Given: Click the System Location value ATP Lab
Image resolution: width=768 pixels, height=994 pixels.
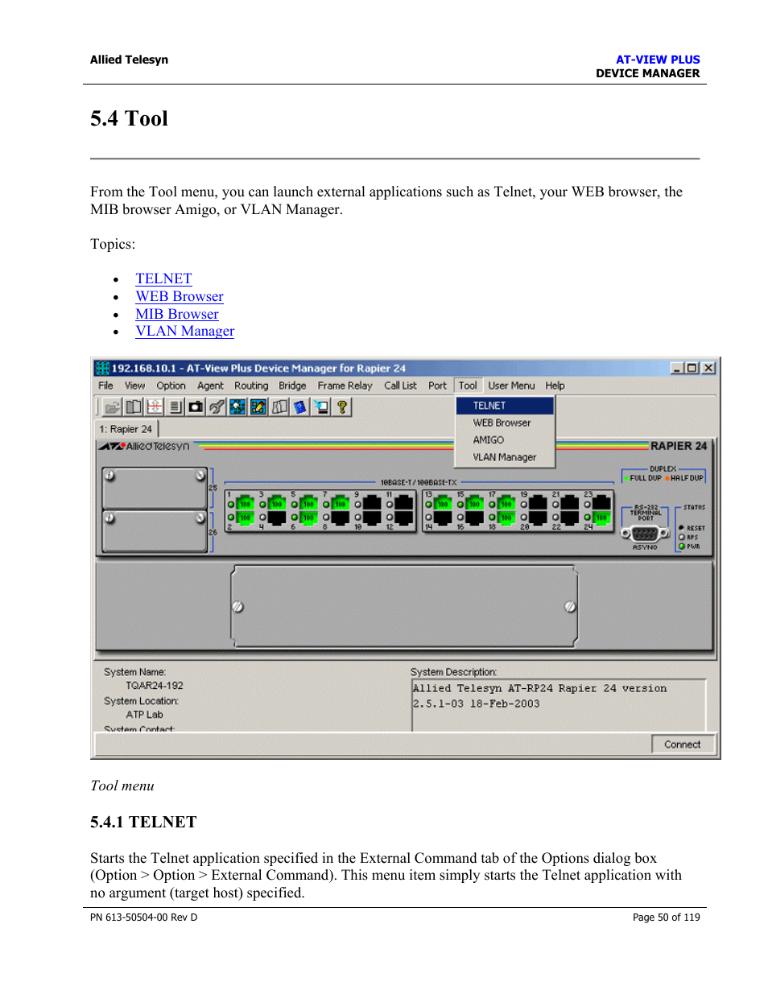Looking at the screenshot, I should click(144, 715).
